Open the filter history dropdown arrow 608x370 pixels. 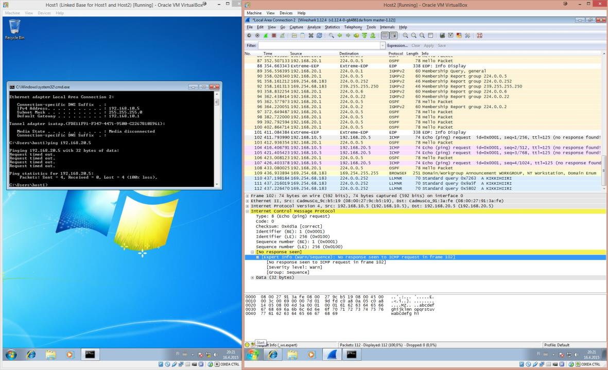383,46
